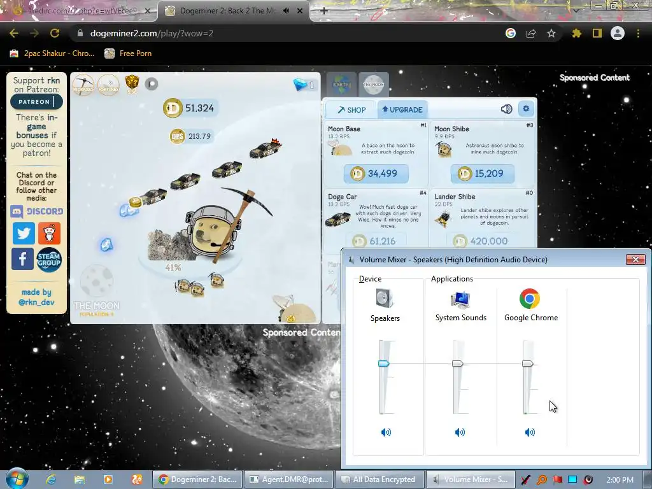
Task: Mute the game sound with speaker icon
Action: tap(506, 109)
